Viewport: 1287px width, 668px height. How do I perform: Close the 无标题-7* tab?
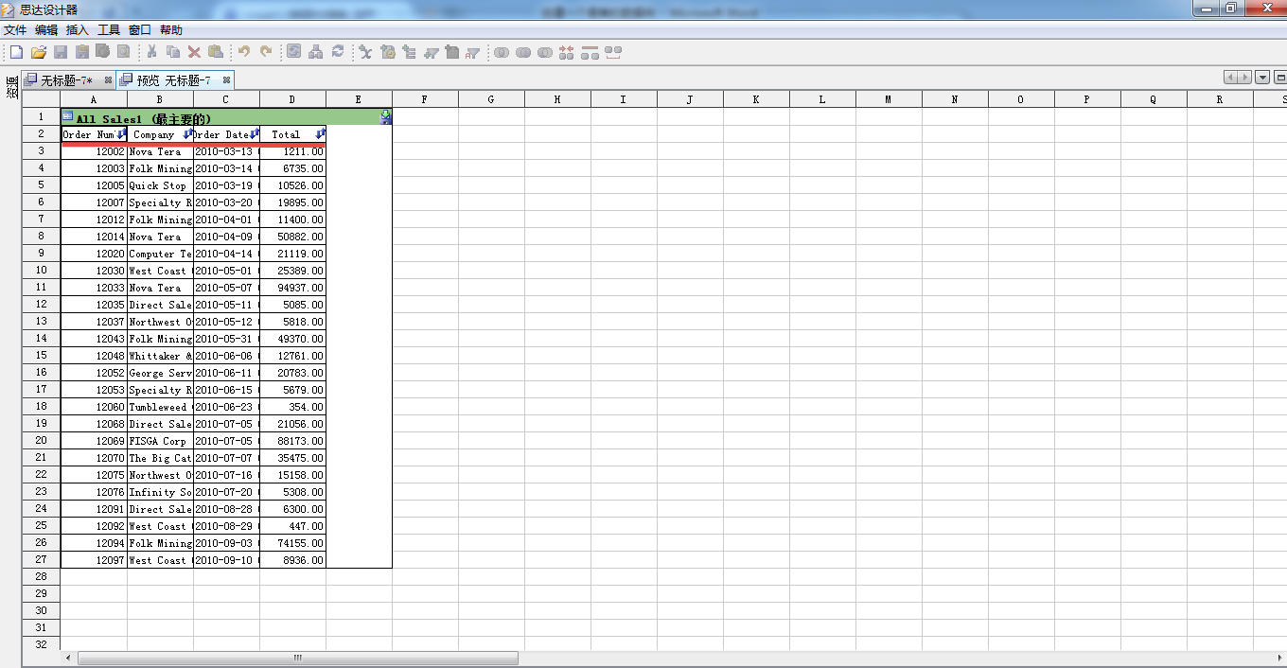[x=108, y=80]
